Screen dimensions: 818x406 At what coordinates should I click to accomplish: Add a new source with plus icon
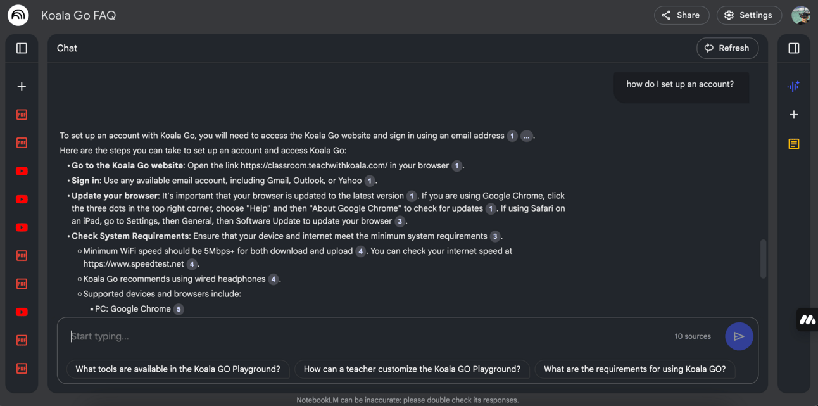(x=22, y=86)
